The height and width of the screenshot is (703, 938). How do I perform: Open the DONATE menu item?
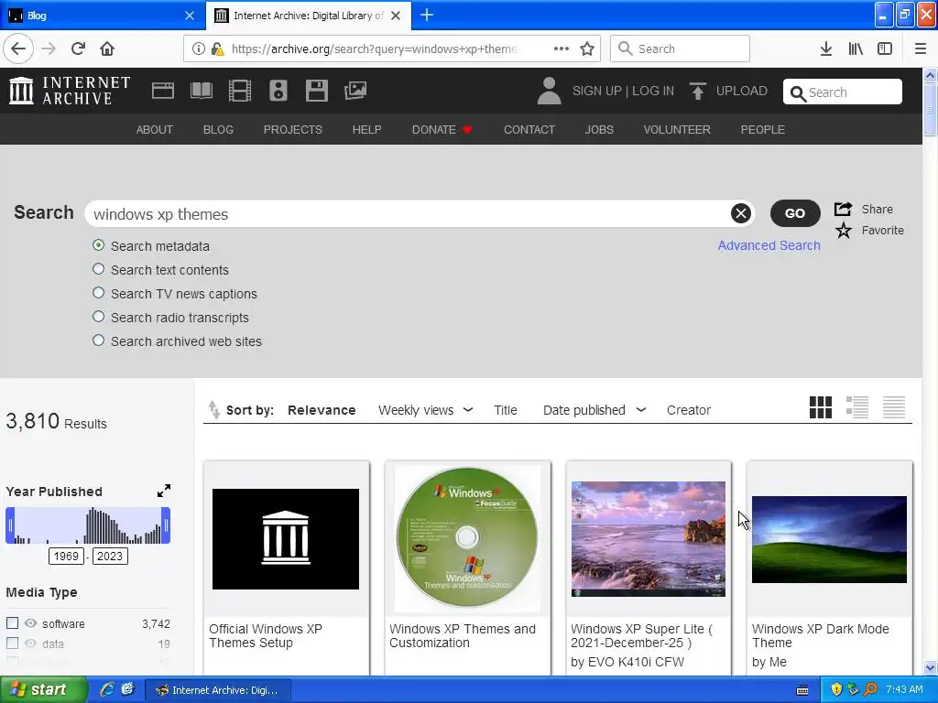442,130
